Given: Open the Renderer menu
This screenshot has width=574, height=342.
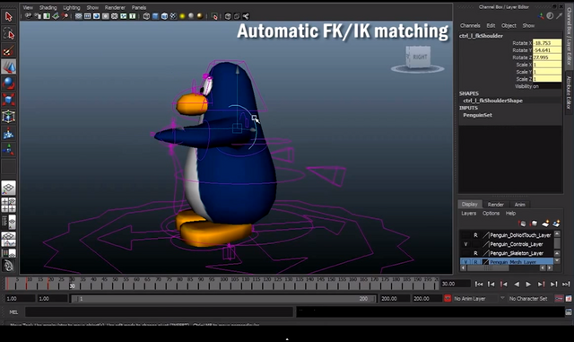Looking at the screenshot, I should point(115,7).
